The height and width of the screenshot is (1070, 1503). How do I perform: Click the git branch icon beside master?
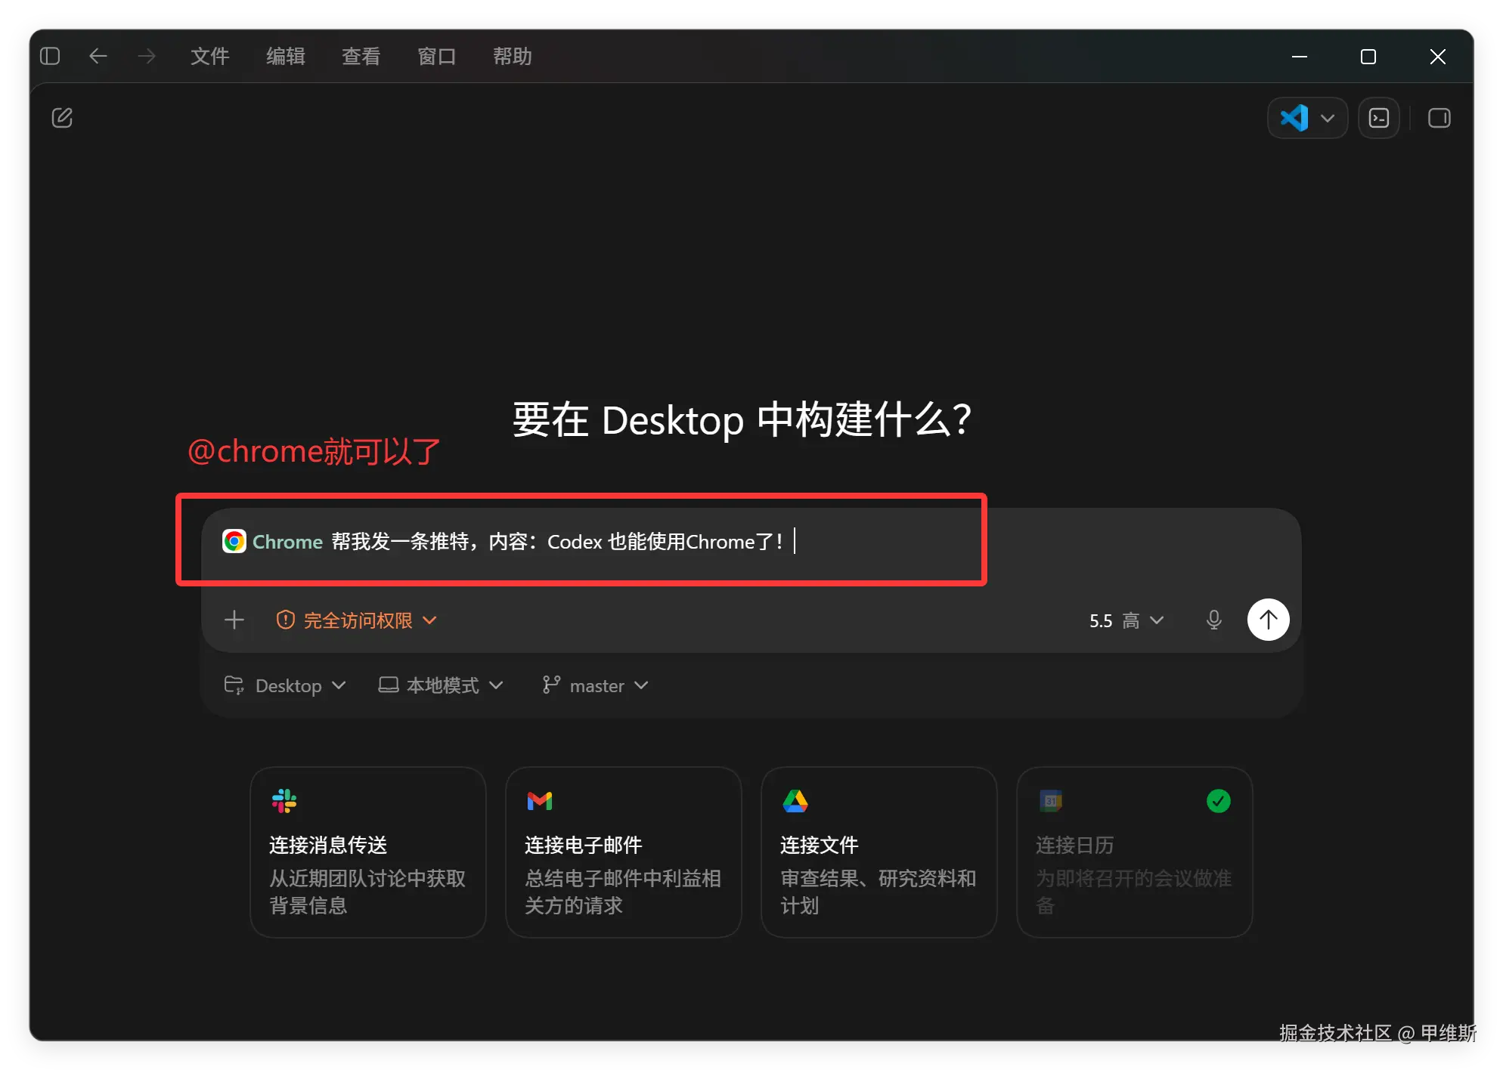[x=551, y=685]
